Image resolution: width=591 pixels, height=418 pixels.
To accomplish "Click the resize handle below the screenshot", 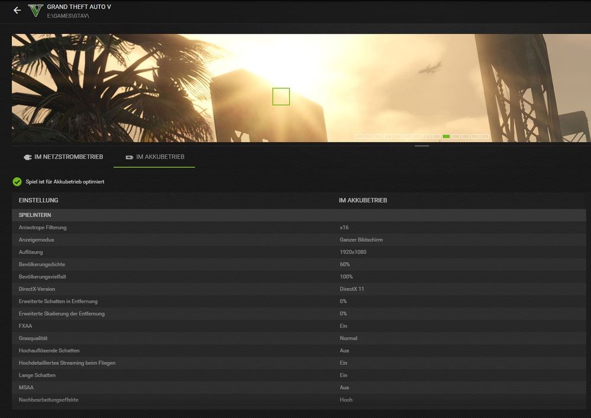I will 422,145.
